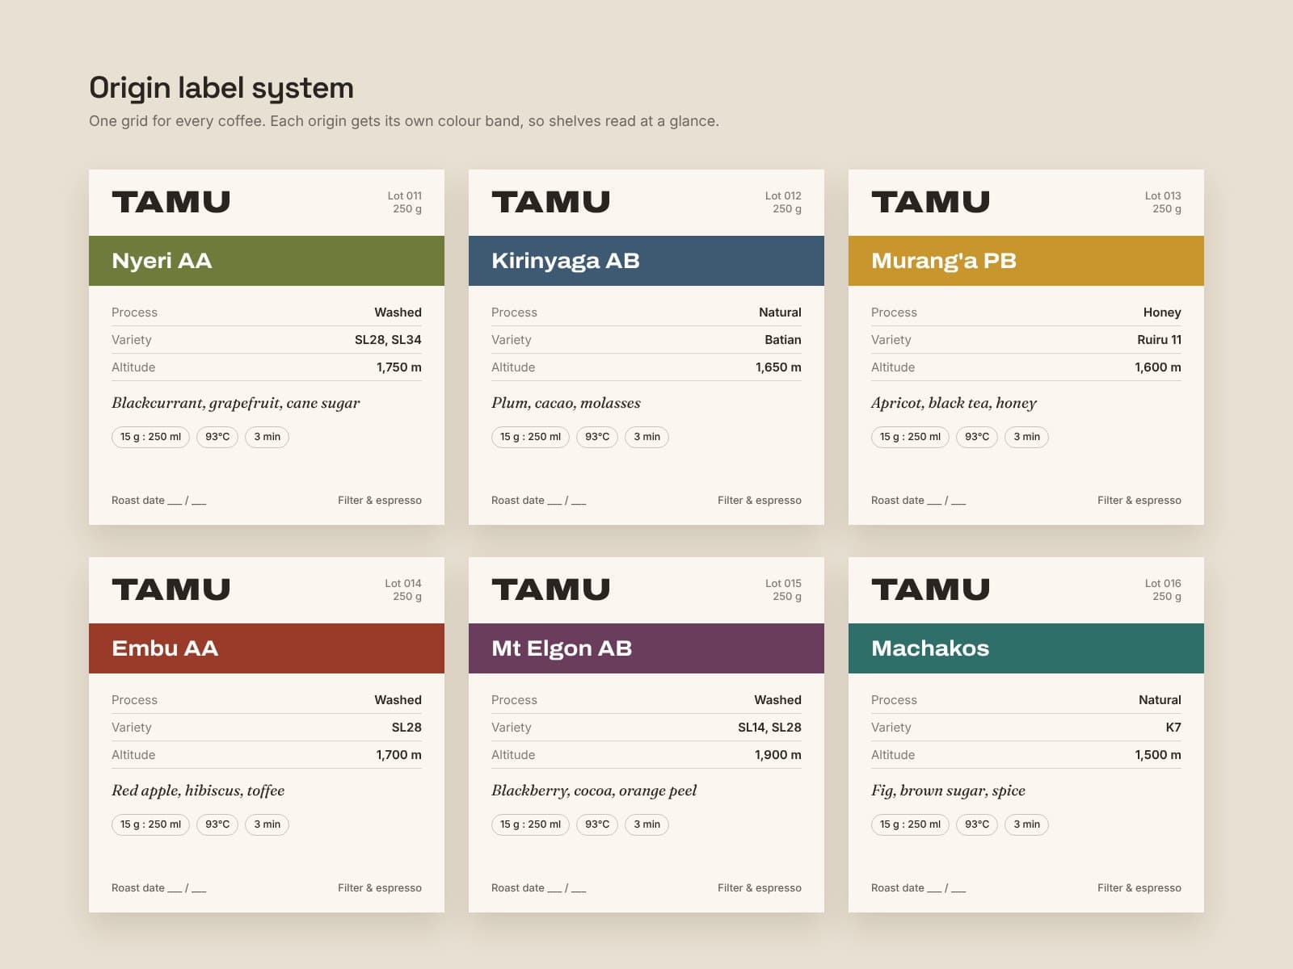The width and height of the screenshot is (1293, 969).
Task: Select "Roast date" on the Mt Elgon AB label
Action: click(x=518, y=888)
